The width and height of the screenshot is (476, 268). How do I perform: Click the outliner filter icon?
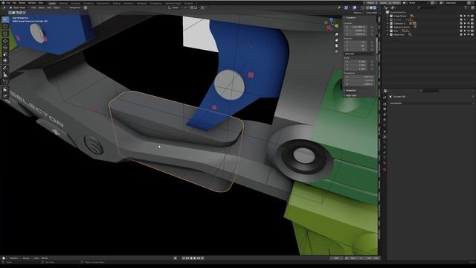tap(466, 7)
